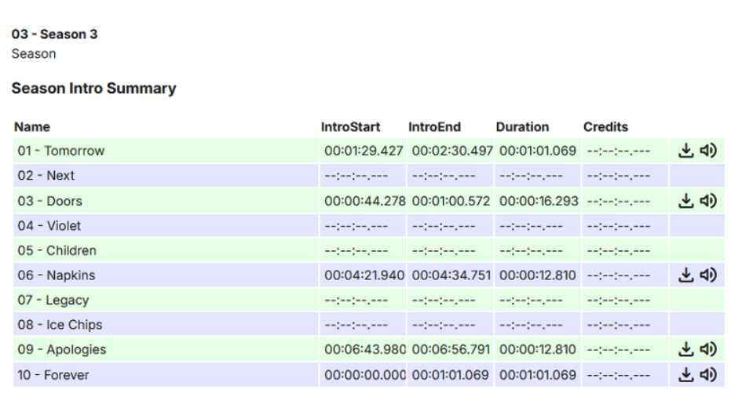Play intro audio for 03 - Doors
Viewport: 742px width, 419px height.
[x=708, y=201]
